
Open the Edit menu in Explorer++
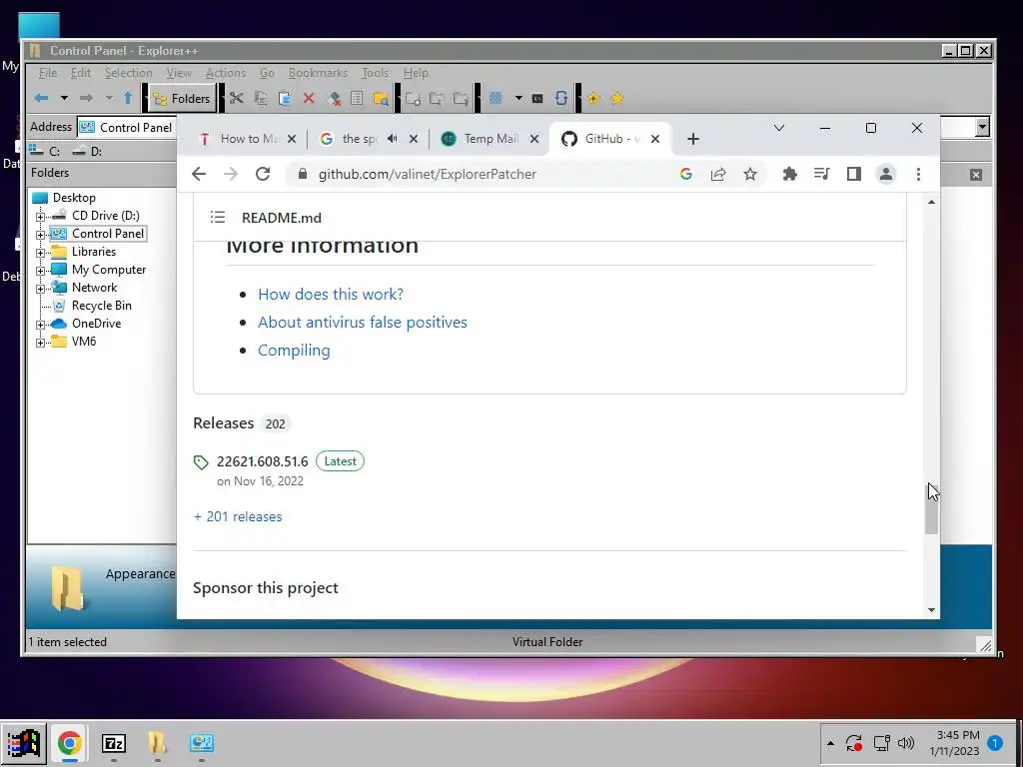point(81,73)
